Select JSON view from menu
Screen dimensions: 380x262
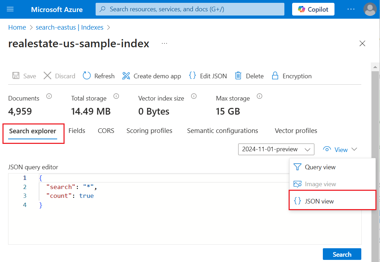(332, 201)
